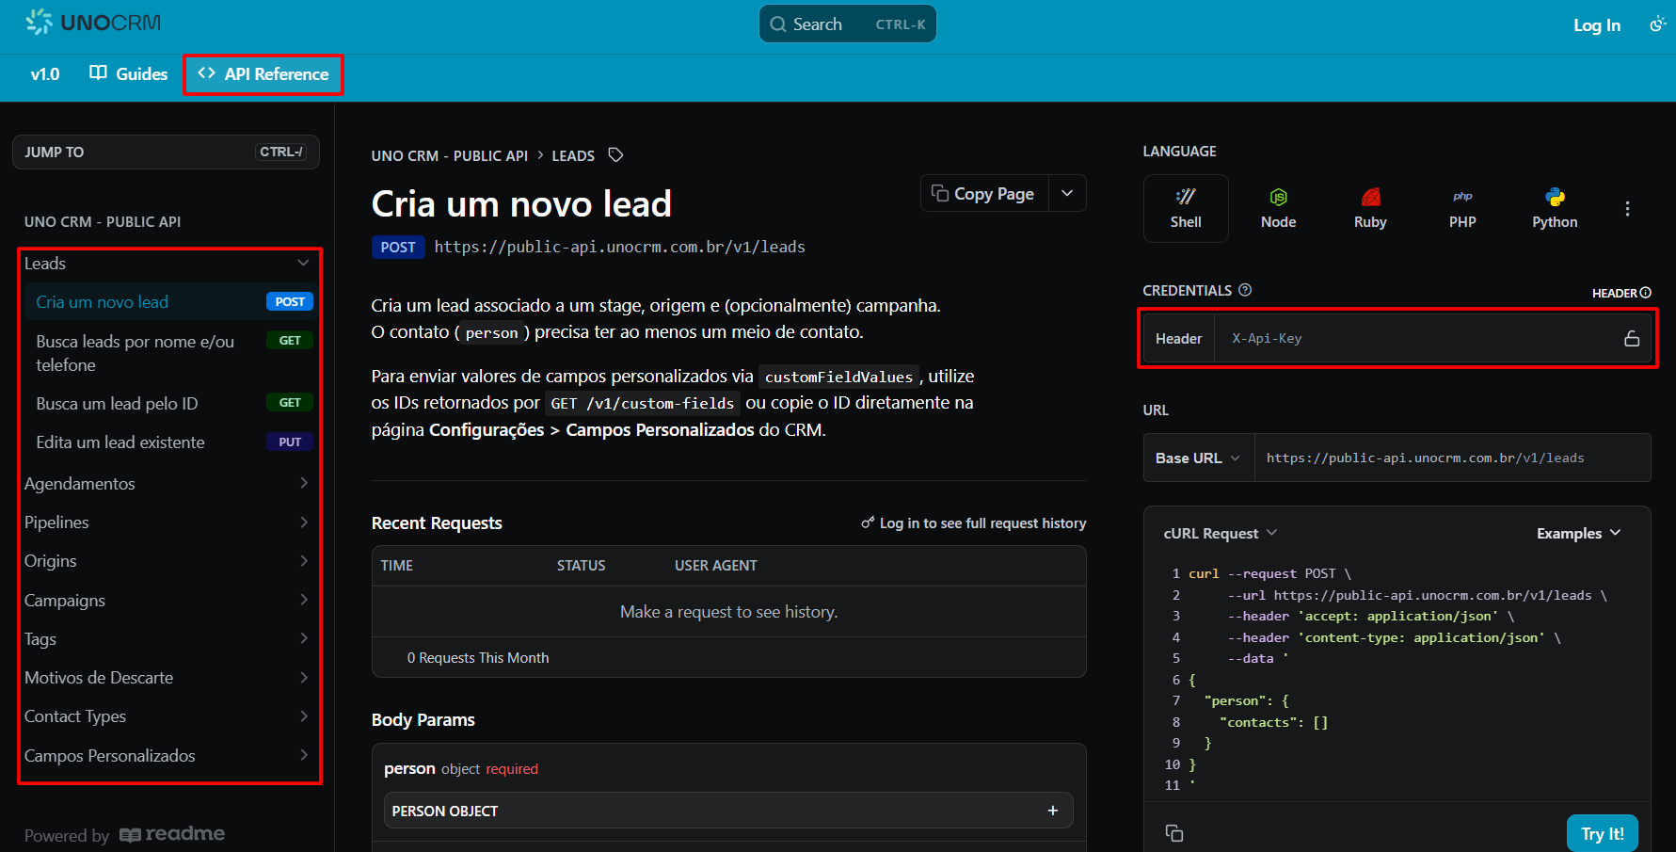Screen dimensions: 1676x852
Task: Expand the Campaigns section
Action: 168,600
